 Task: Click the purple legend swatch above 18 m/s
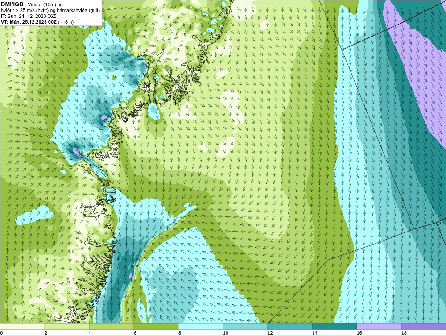[x=423, y=326]
